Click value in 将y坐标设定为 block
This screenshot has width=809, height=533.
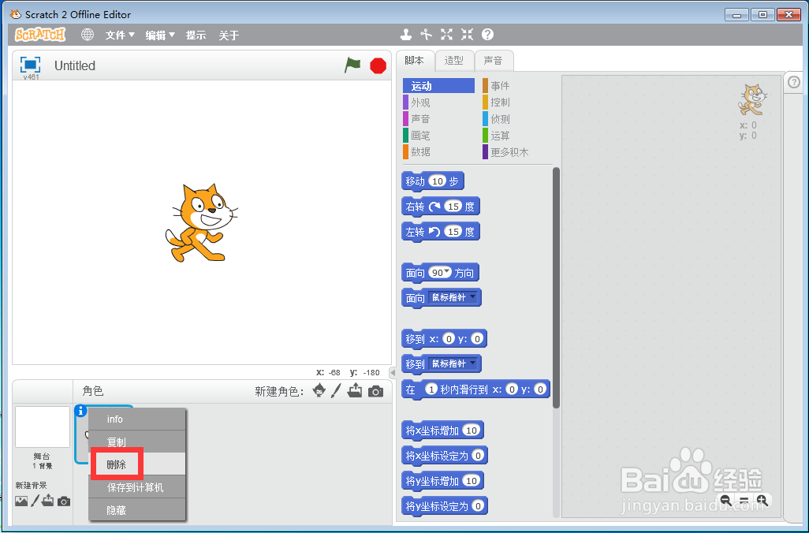(x=478, y=505)
